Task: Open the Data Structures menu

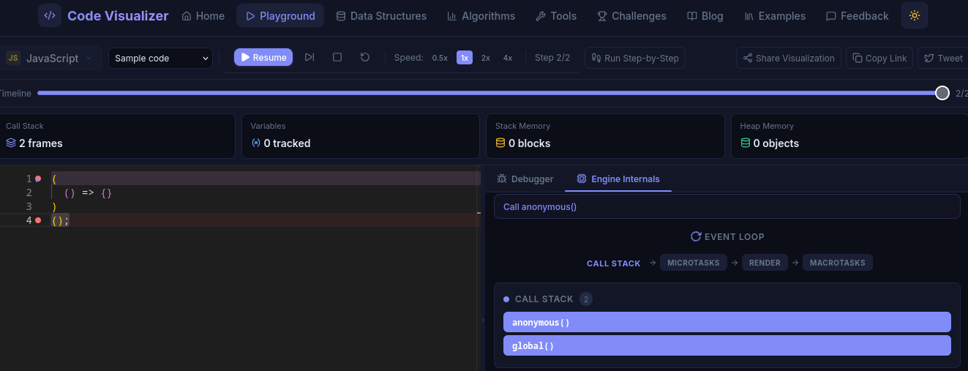Action: click(381, 15)
